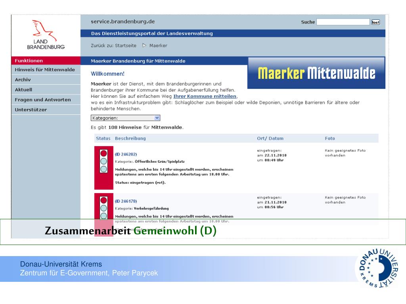This screenshot has width=406, height=304.
Task: Click the 108 Hinweise count text
Action: coord(125,127)
